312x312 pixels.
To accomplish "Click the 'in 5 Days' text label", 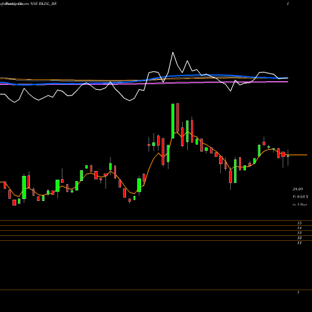I will [x=300, y=205].
